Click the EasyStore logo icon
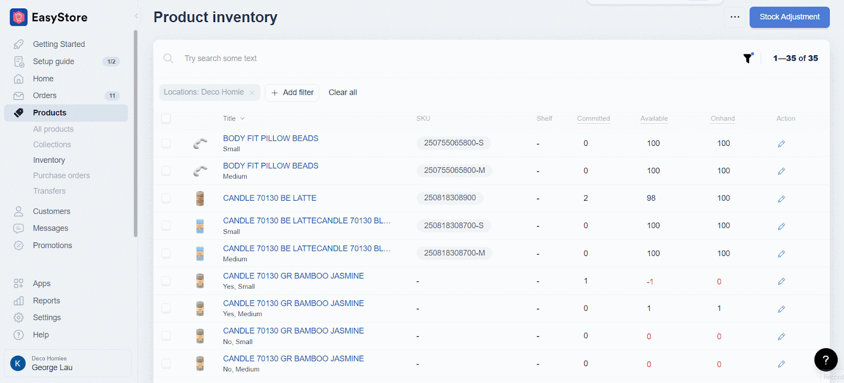Screen dimensions: 844x383 18,17
